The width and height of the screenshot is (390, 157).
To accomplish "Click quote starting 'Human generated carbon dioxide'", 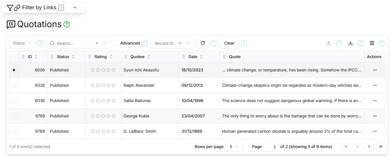I will (292, 131).
